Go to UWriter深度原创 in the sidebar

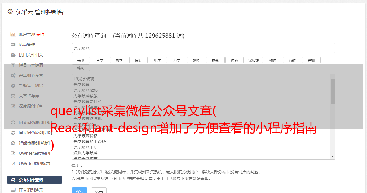(x=34, y=153)
